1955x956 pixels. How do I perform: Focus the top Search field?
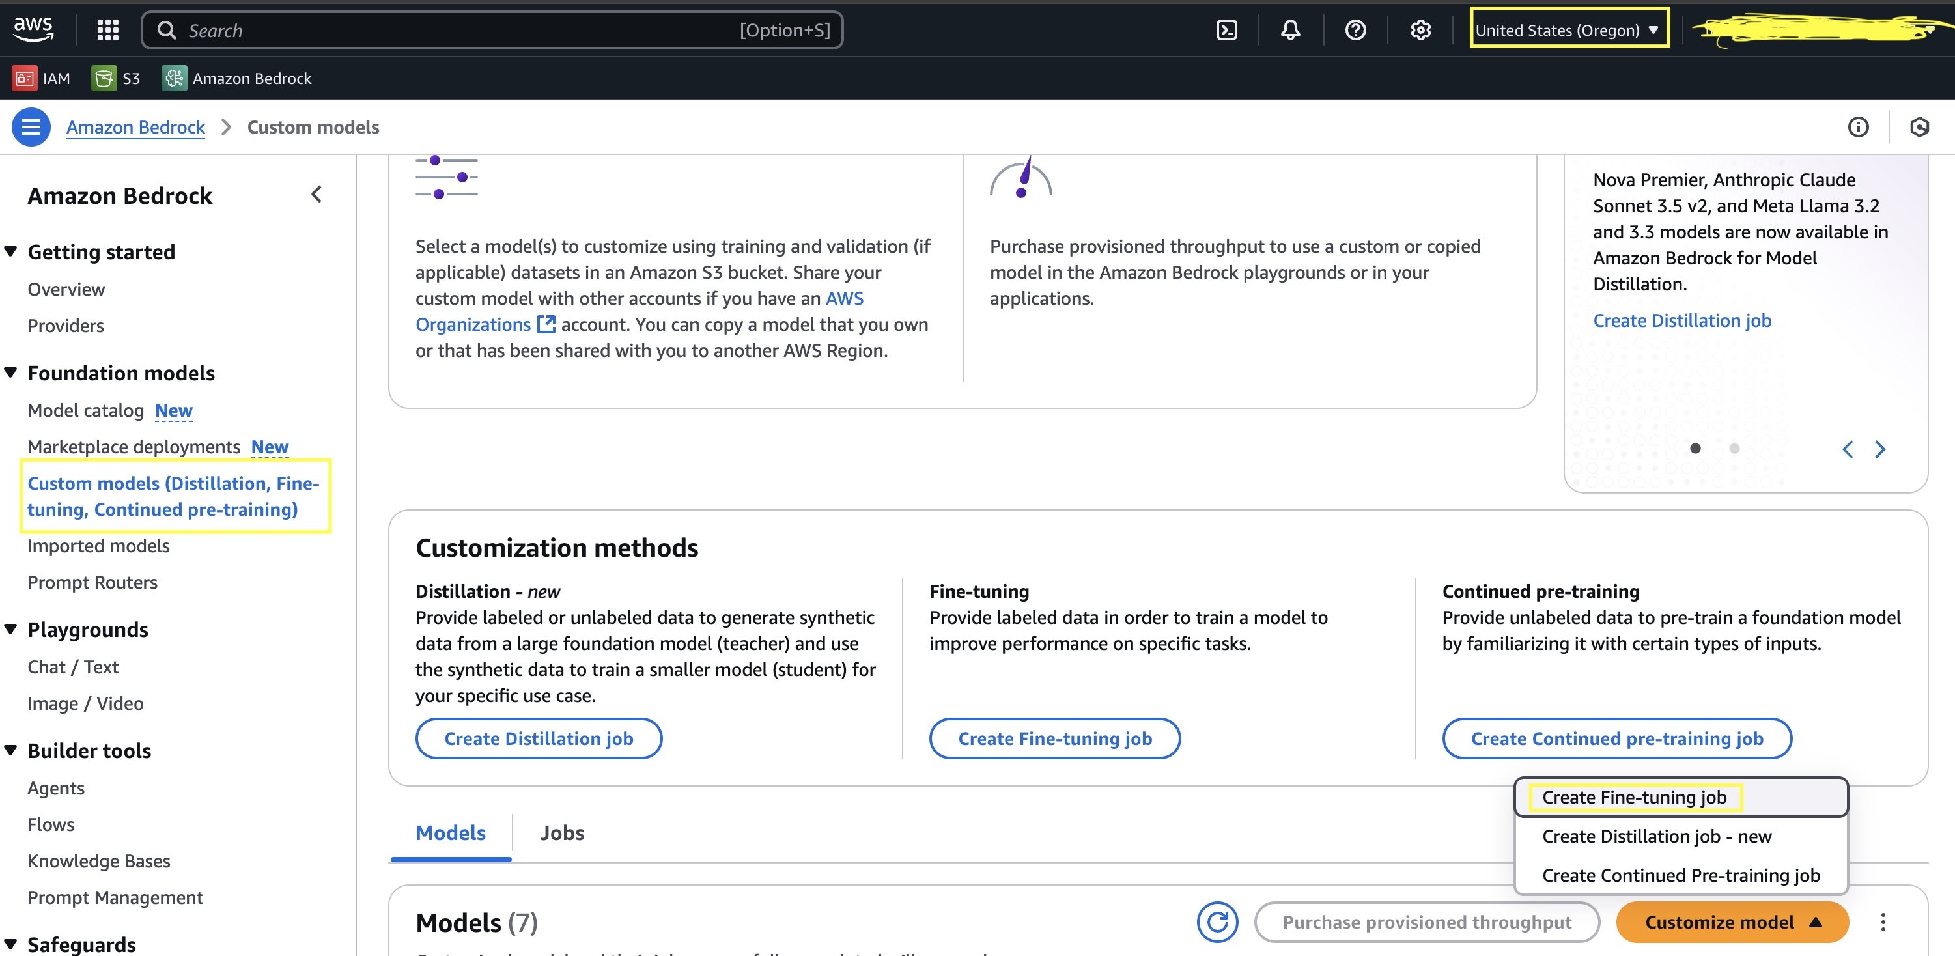pos(492,31)
